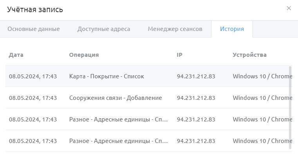
Task: Select the upper Разное - Адресные единицы entry
Action: [x=118, y=119]
